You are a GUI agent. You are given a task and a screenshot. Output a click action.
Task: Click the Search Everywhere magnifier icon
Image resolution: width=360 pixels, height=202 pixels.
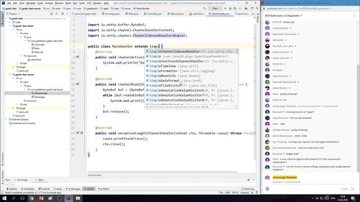point(257,8)
